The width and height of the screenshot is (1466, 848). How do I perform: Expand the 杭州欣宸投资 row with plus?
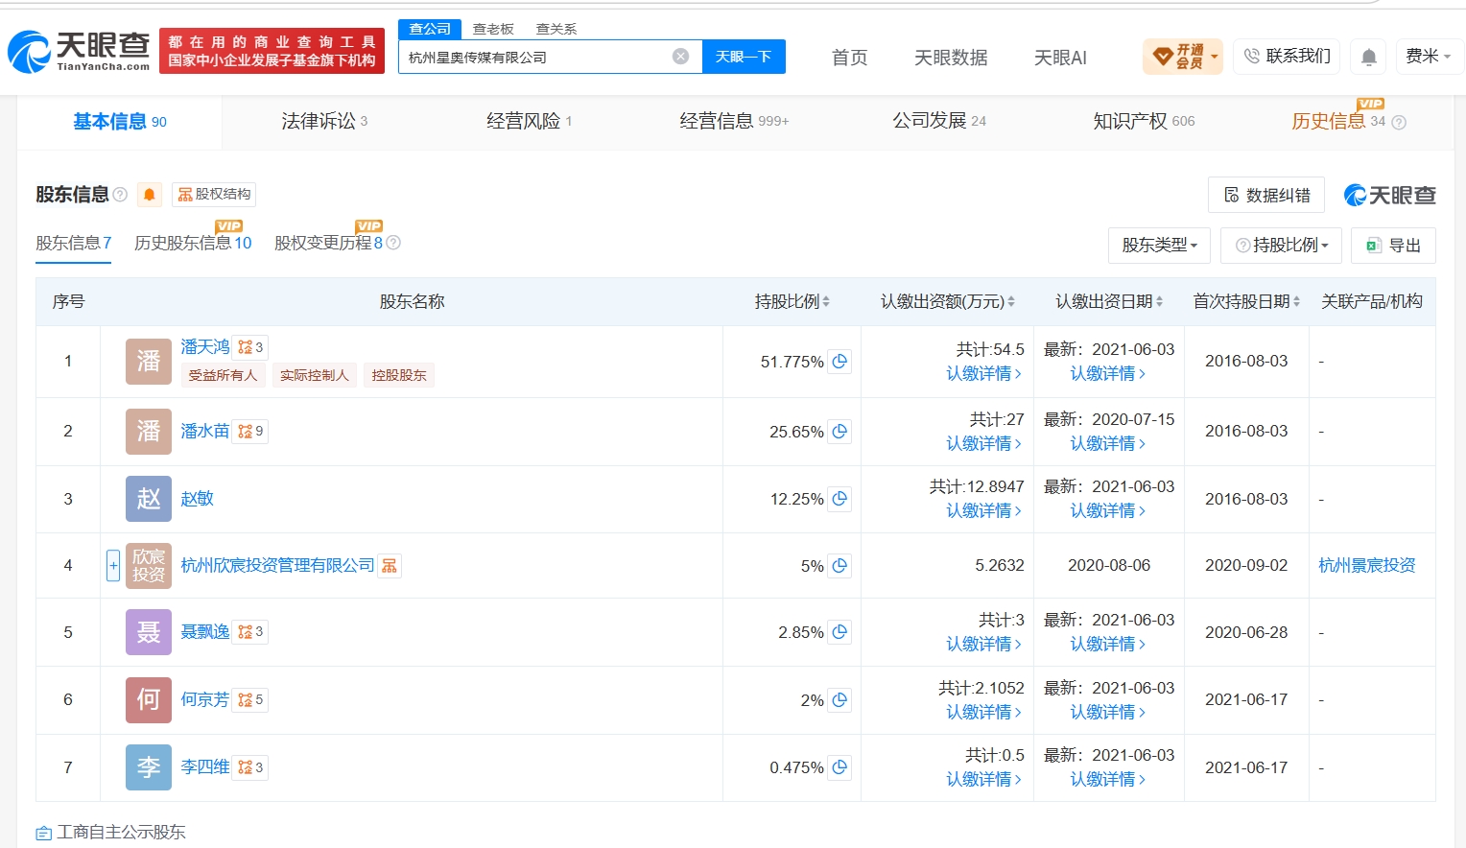point(112,566)
